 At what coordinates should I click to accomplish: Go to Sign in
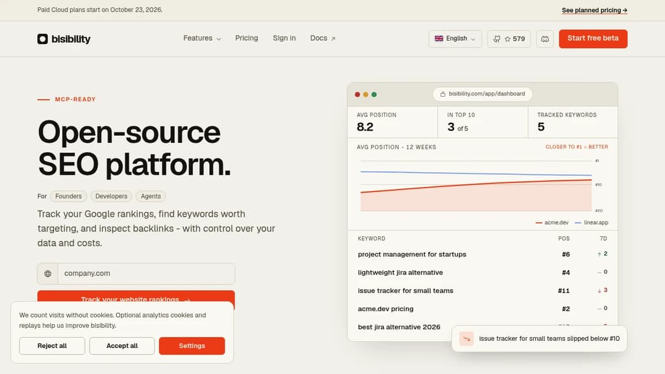[x=284, y=38]
